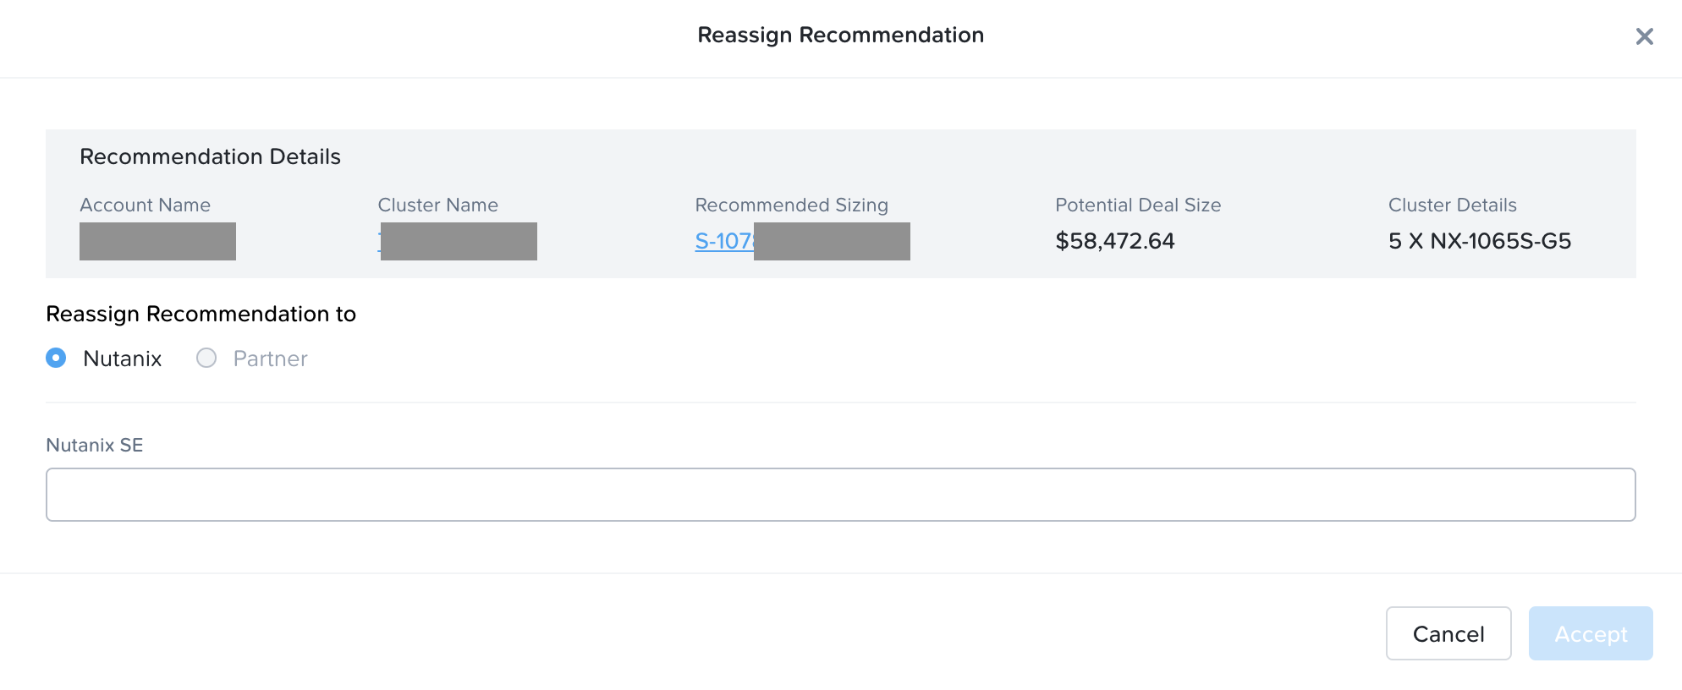Viewport: 1682px width, 690px height.
Task: Select the Partner radio button circle
Action: pyautogui.click(x=206, y=358)
